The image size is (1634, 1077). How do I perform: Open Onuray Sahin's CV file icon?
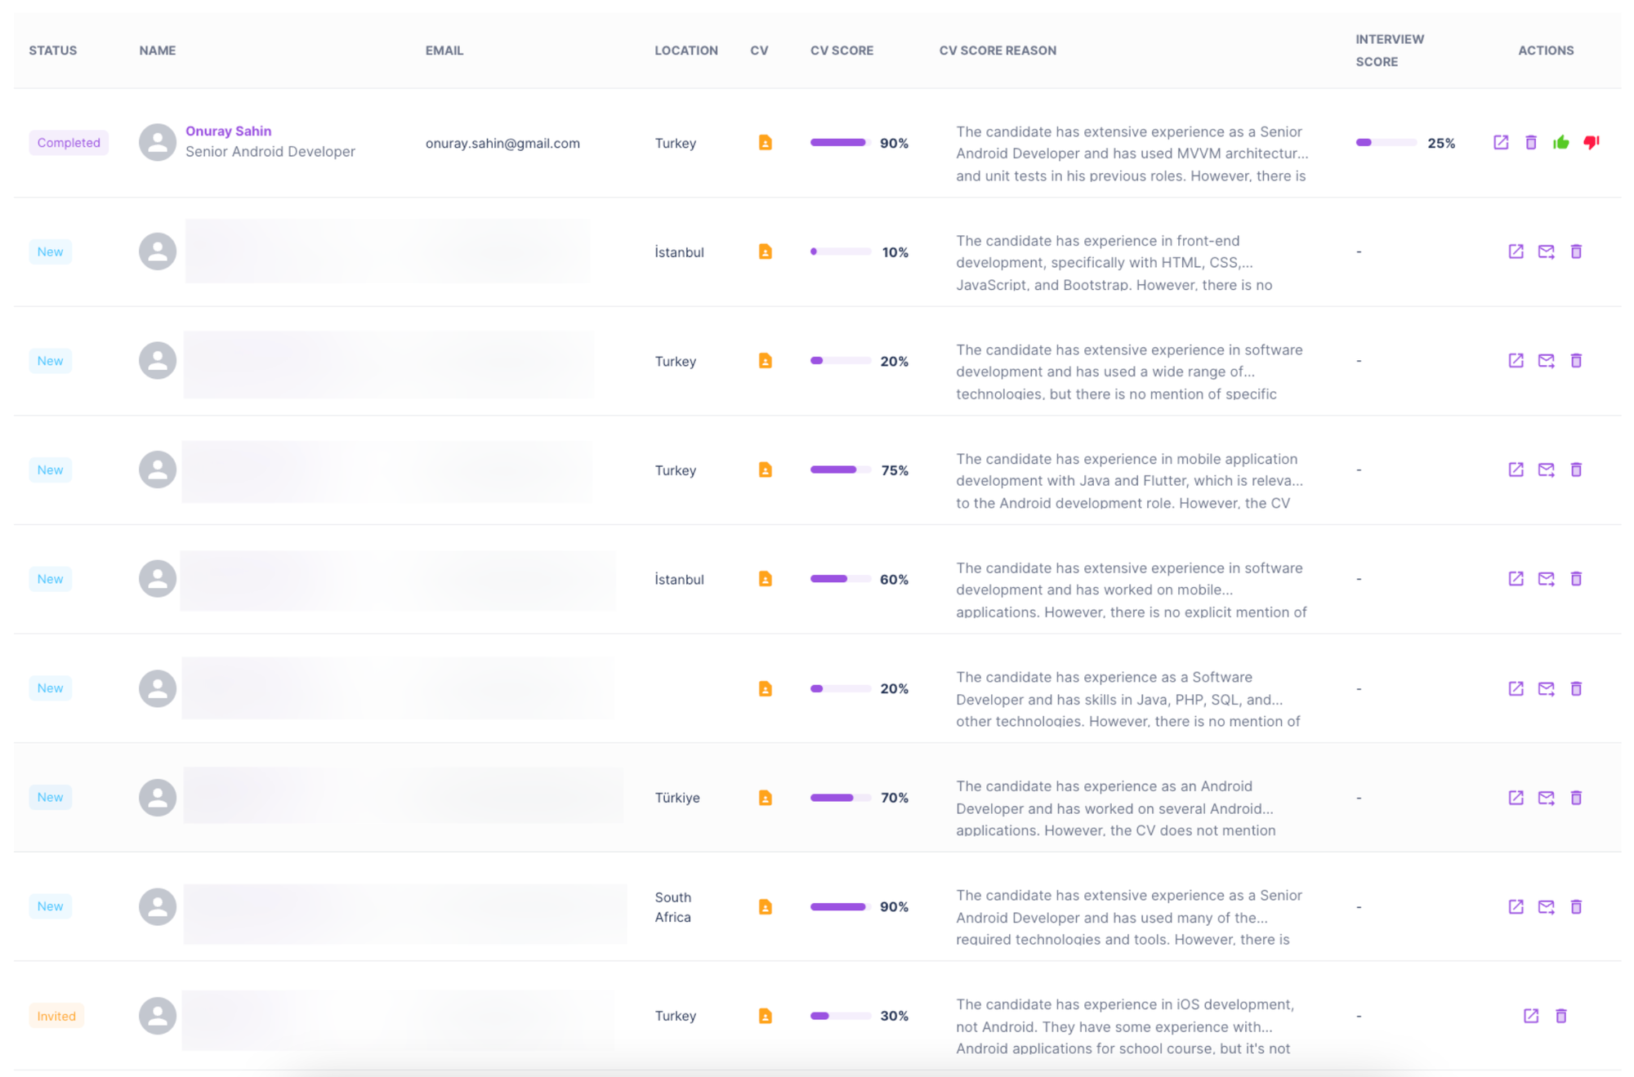[765, 143]
